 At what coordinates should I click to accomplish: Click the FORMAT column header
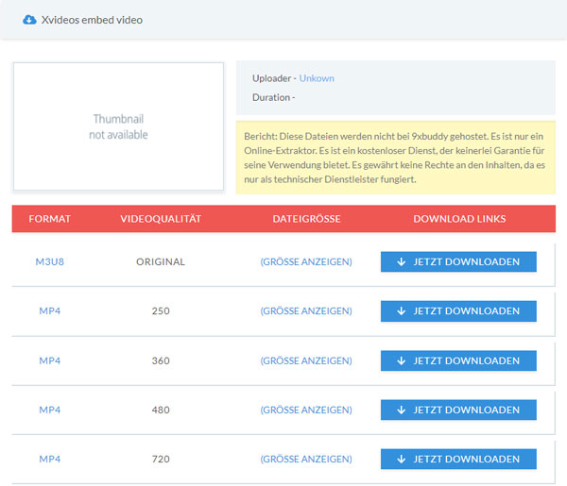coord(49,219)
